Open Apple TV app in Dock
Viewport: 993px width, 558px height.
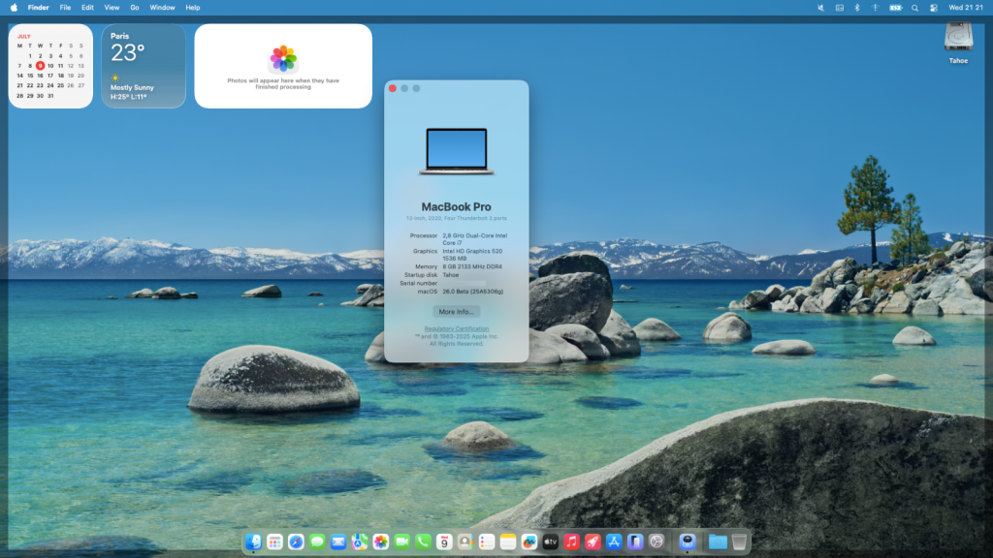pos(551,542)
